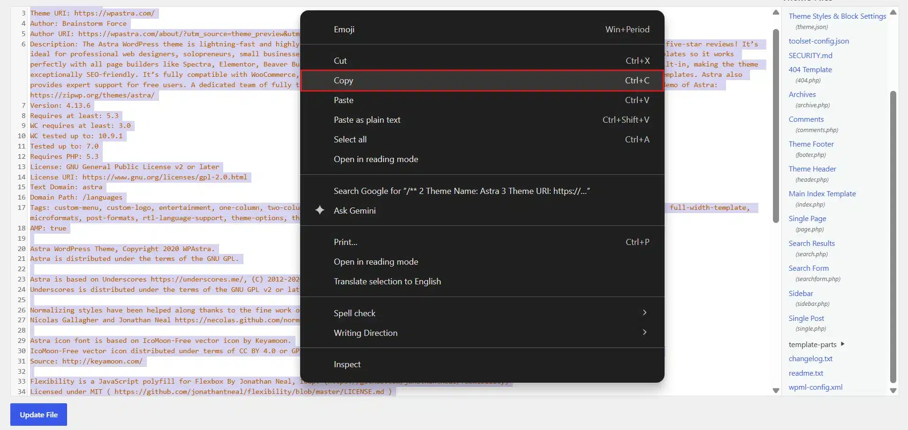
Task: Click line 7 'Version: 4.13.6' text
Action: pyautogui.click(x=61, y=105)
